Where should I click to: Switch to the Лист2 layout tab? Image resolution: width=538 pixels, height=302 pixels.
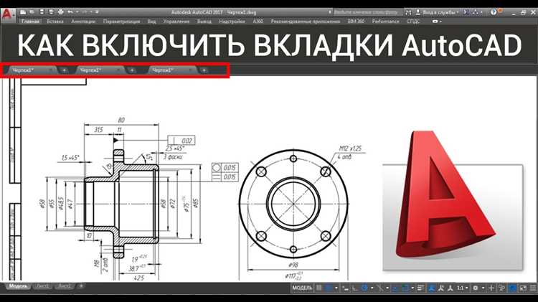click(x=64, y=286)
